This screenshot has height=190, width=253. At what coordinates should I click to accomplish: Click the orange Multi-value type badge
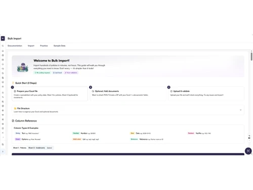point(77,139)
